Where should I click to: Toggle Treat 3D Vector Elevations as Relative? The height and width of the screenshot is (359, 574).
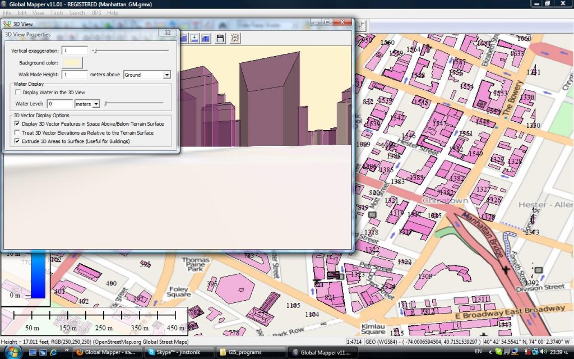coord(18,133)
